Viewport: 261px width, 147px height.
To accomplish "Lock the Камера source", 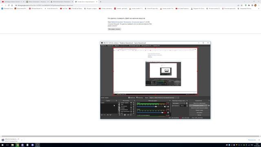I will pyautogui.click(x=133, y=108).
